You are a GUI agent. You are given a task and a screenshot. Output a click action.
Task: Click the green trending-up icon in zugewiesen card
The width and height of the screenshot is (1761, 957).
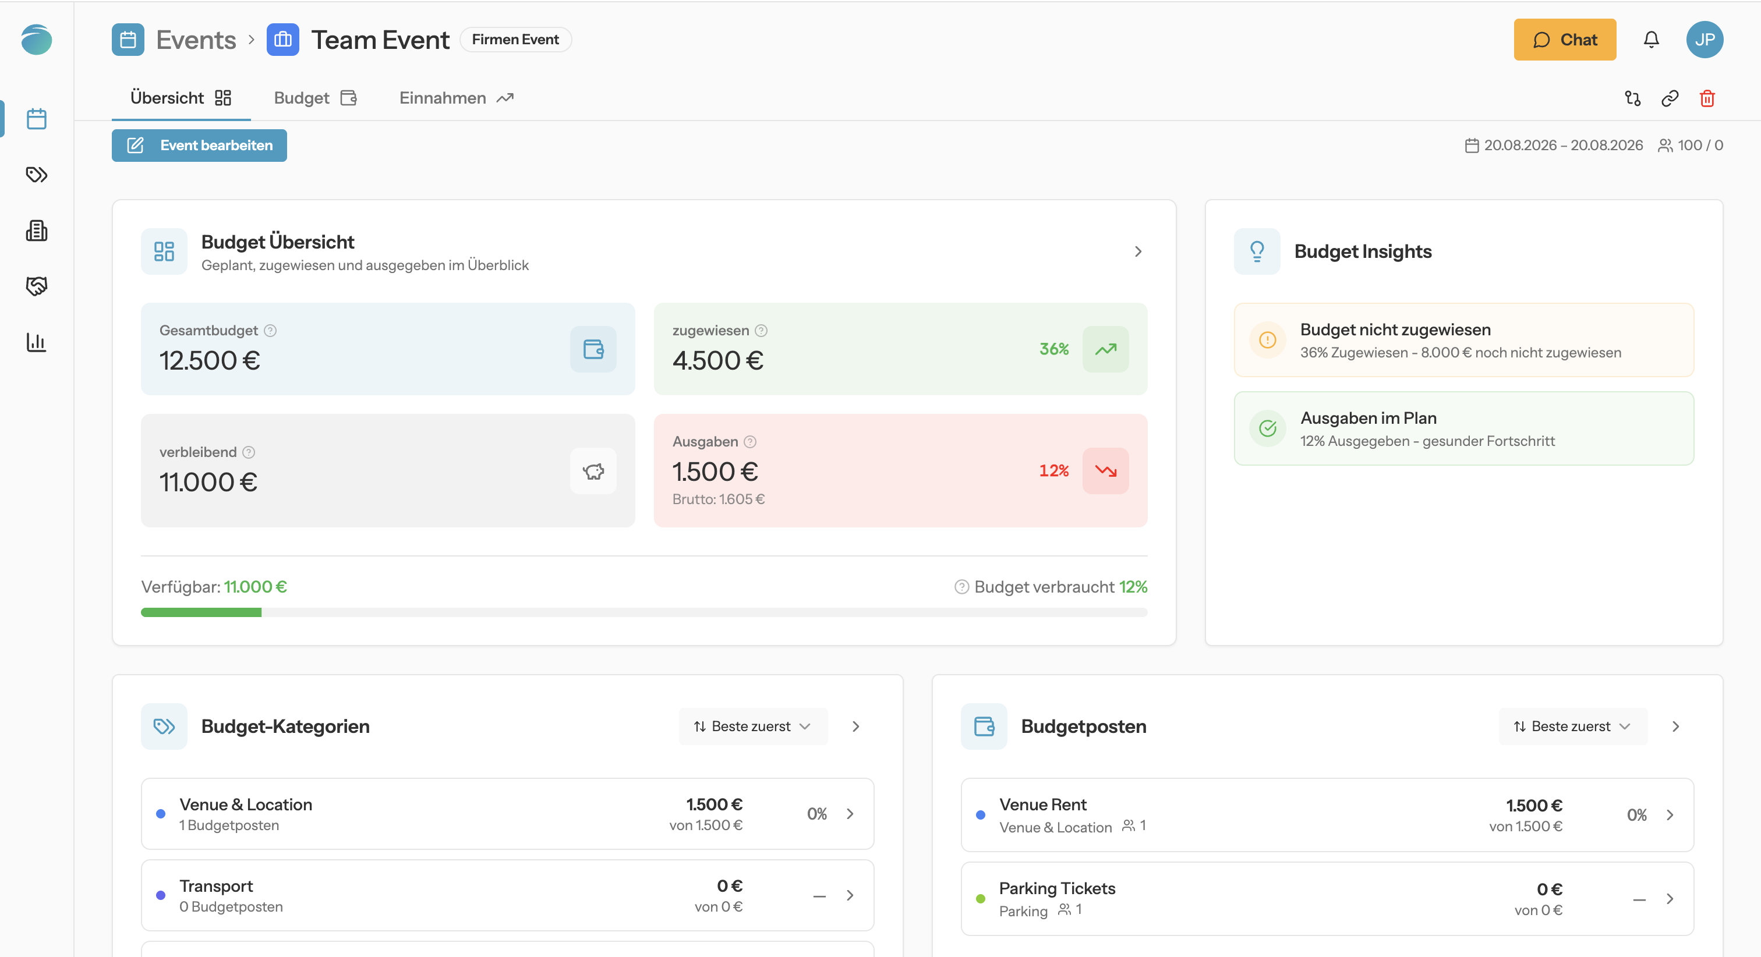[1105, 349]
